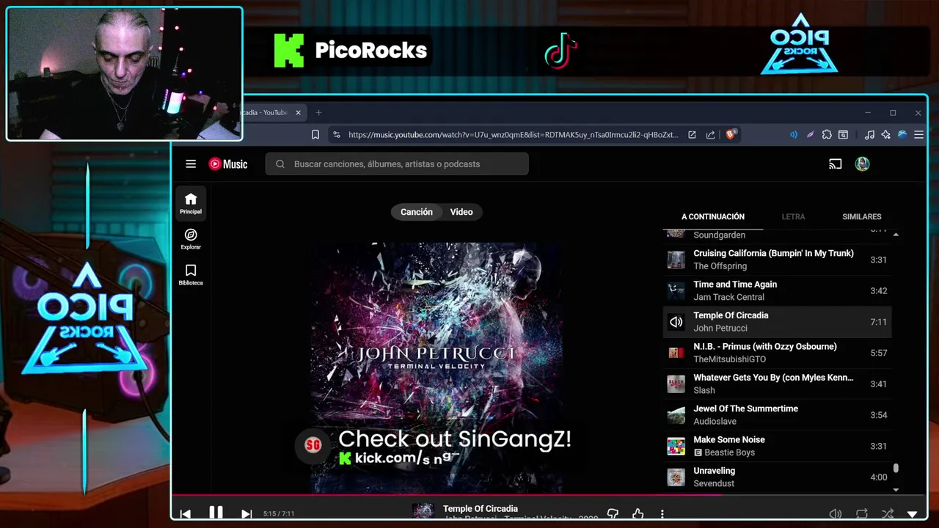Open the browser main menu icon
Viewport: 939px width, 528px height.
point(918,135)
